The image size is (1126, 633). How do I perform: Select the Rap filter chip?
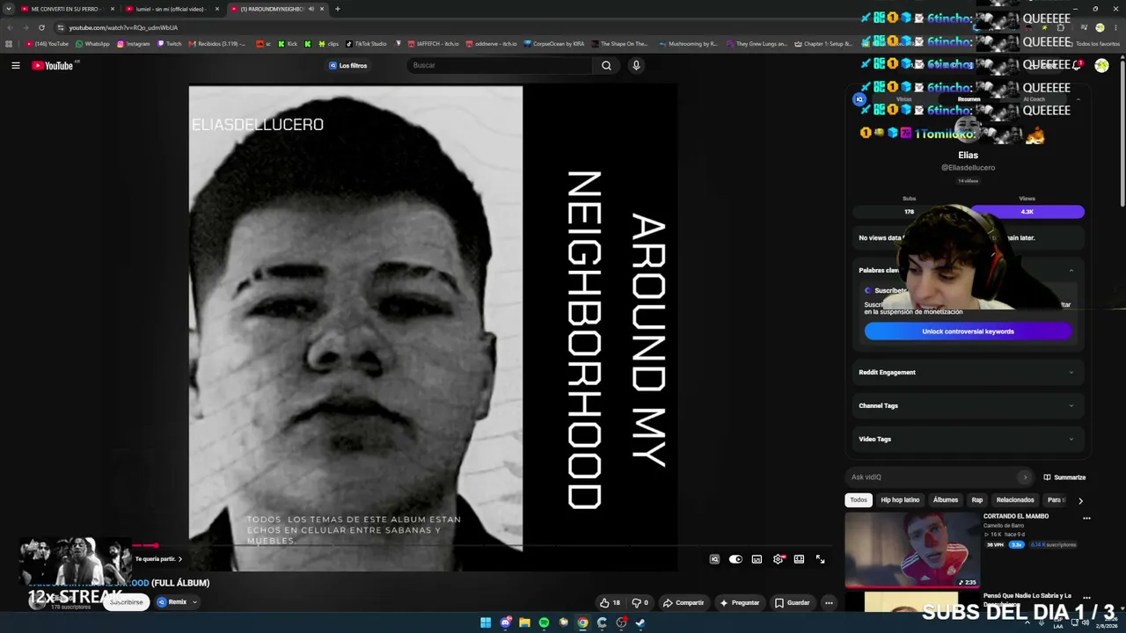coord(976,500)
